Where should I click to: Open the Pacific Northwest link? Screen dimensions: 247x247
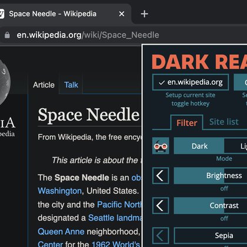tap(119, 205)
